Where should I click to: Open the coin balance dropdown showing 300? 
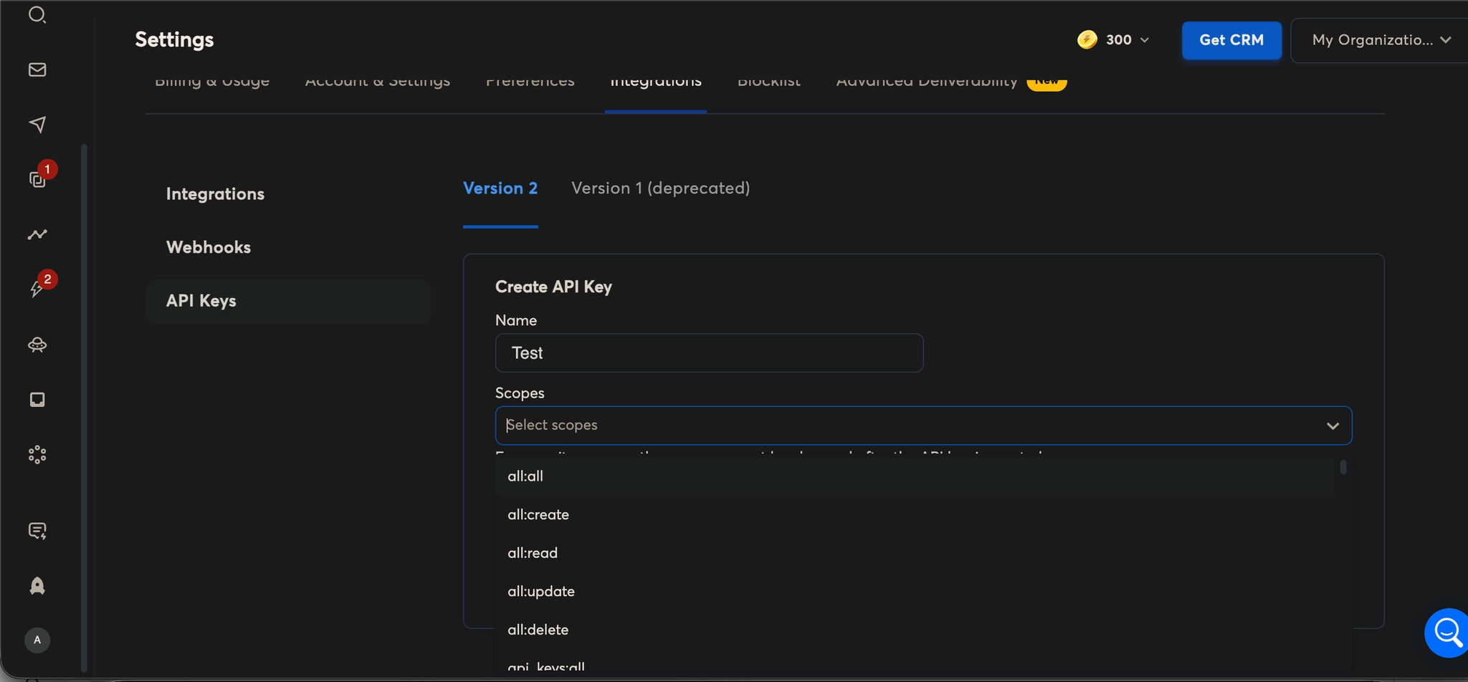click(1112, 40)
